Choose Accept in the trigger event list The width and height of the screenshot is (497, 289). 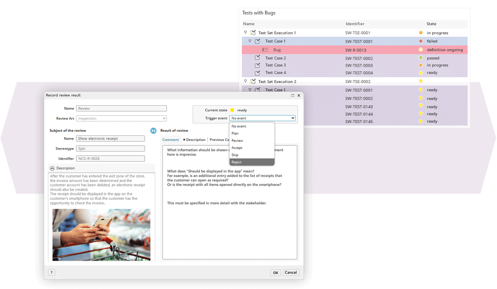coord(252,148)
